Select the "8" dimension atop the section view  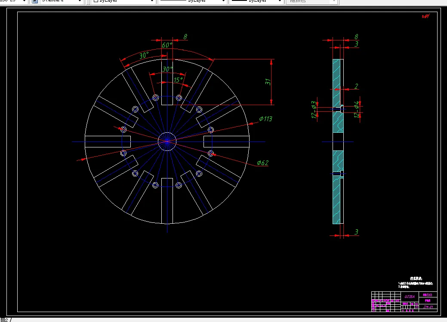[356, 37]
